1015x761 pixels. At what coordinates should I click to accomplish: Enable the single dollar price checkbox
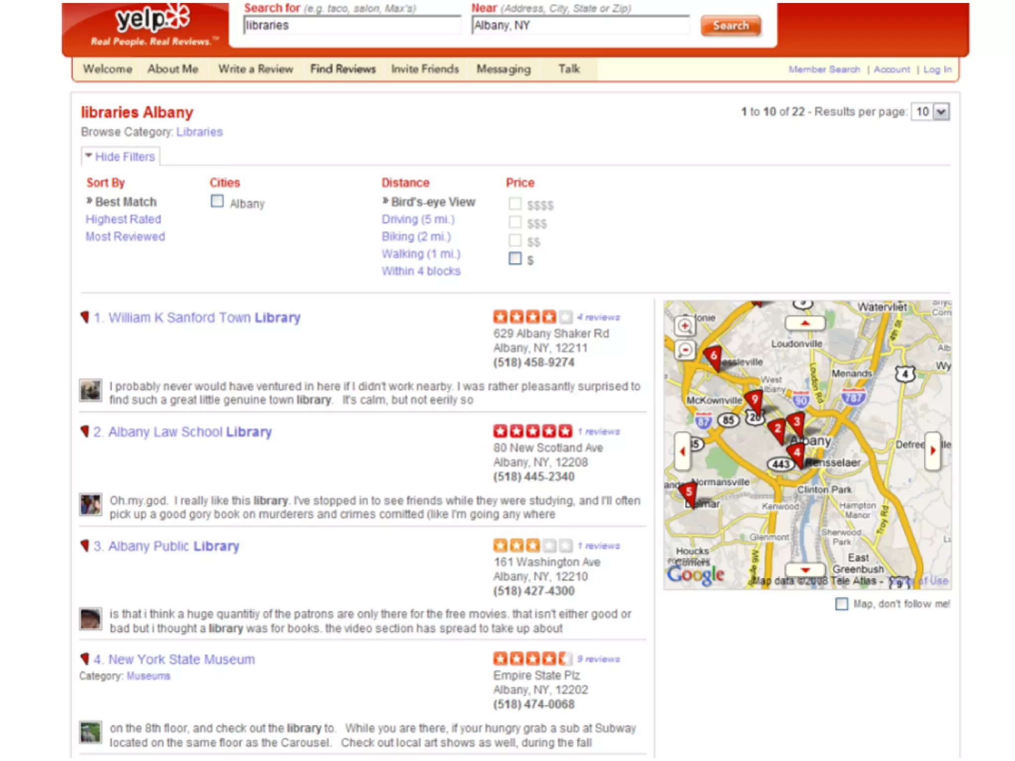[x=515, y=259]
